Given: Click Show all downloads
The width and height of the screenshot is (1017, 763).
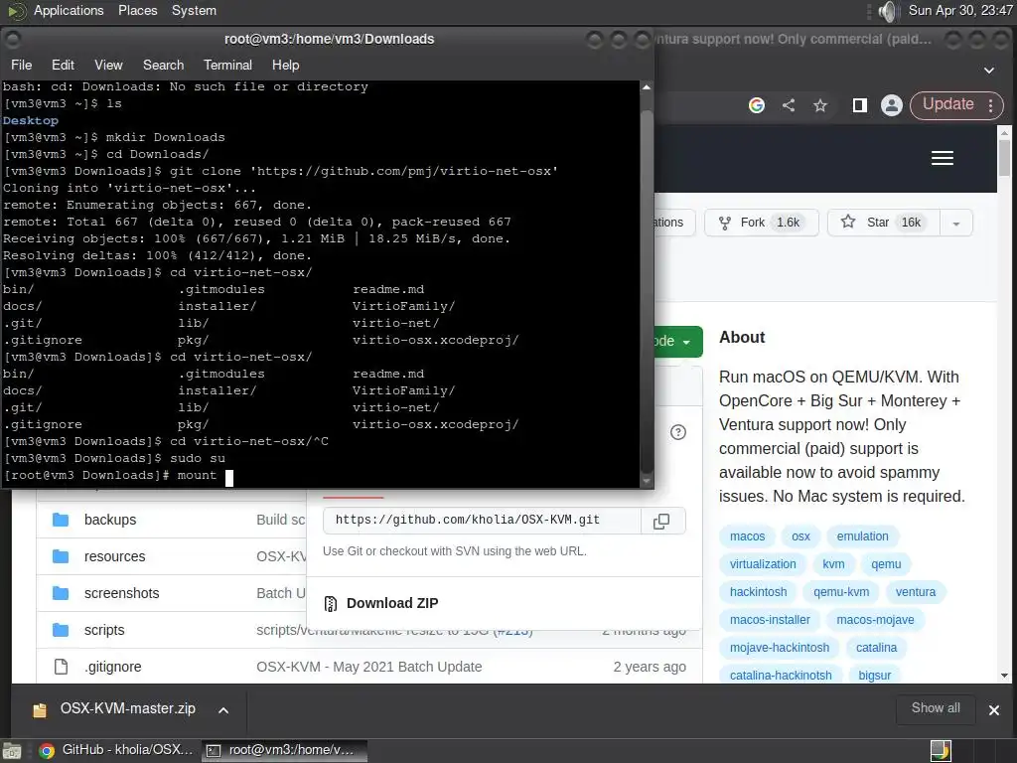Looking at the screenshot, I should click(x=936, y=708).
